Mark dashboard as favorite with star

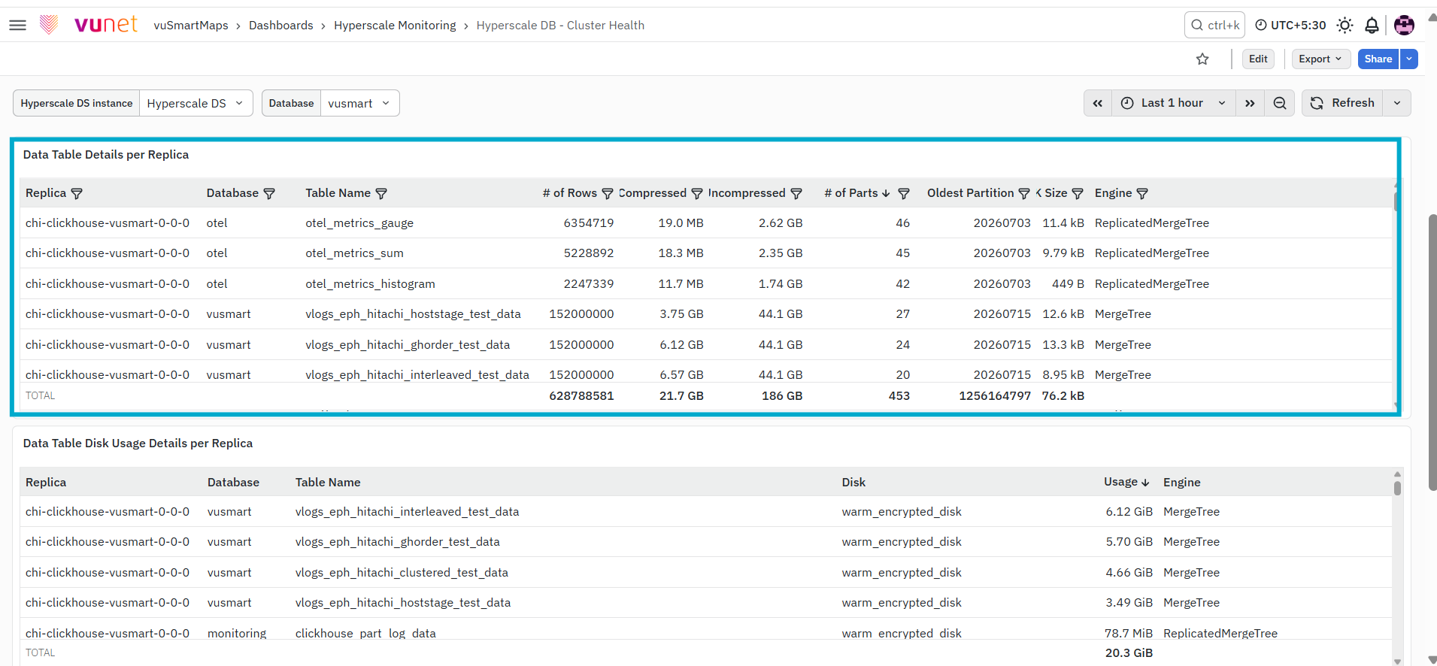pos(1202,59)
